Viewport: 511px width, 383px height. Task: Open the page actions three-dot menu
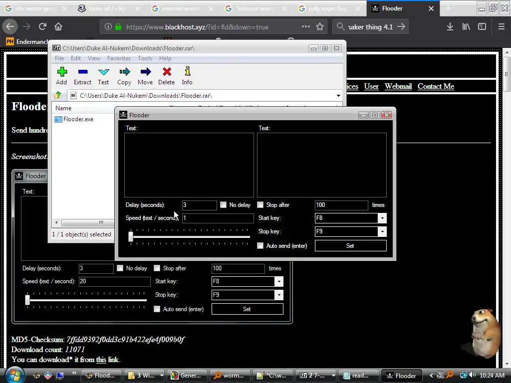[x=306, y=27]
